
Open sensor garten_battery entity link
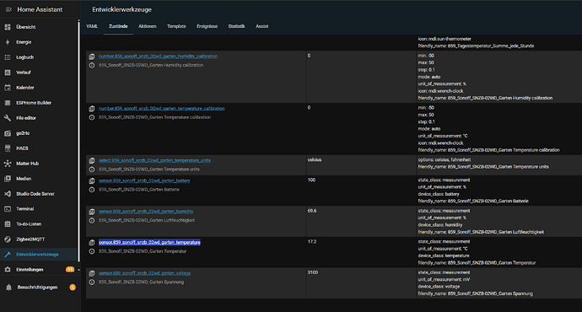[144, 181]
